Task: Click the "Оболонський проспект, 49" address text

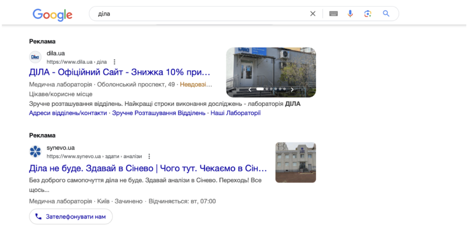Action: [x=136, y=85]
